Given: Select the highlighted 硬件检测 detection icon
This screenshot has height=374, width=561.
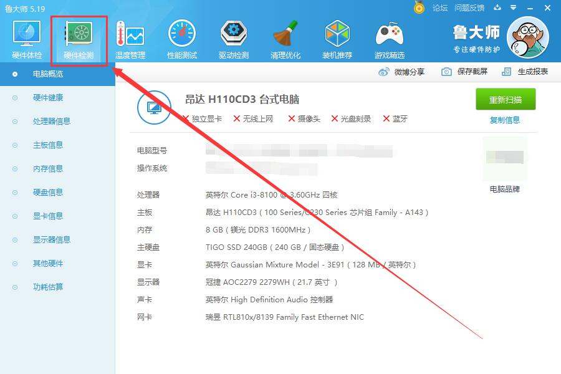Looking at the screenshot, I should pos(78,39).
